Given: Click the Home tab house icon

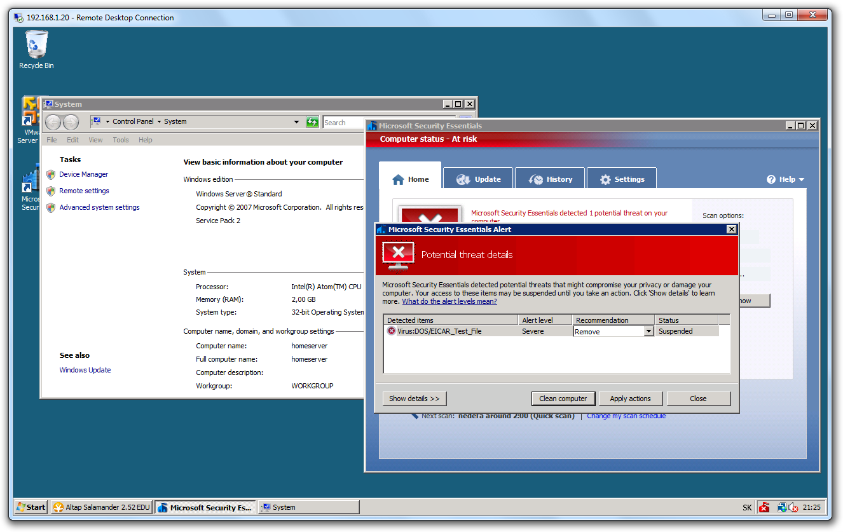Looking at the screenshot, I should [398, 180].
